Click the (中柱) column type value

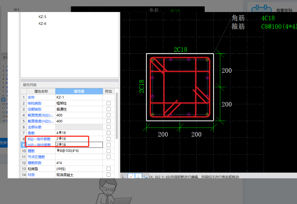pos(79,169)
